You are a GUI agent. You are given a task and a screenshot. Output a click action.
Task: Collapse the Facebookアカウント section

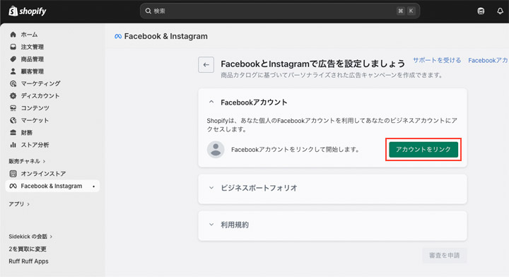pyautogui.click(x=211, y=102)
